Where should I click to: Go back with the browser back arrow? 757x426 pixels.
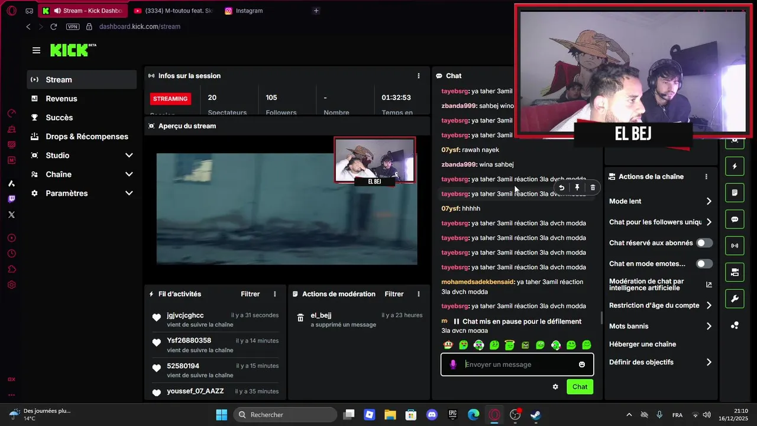(x=28, y=27)
